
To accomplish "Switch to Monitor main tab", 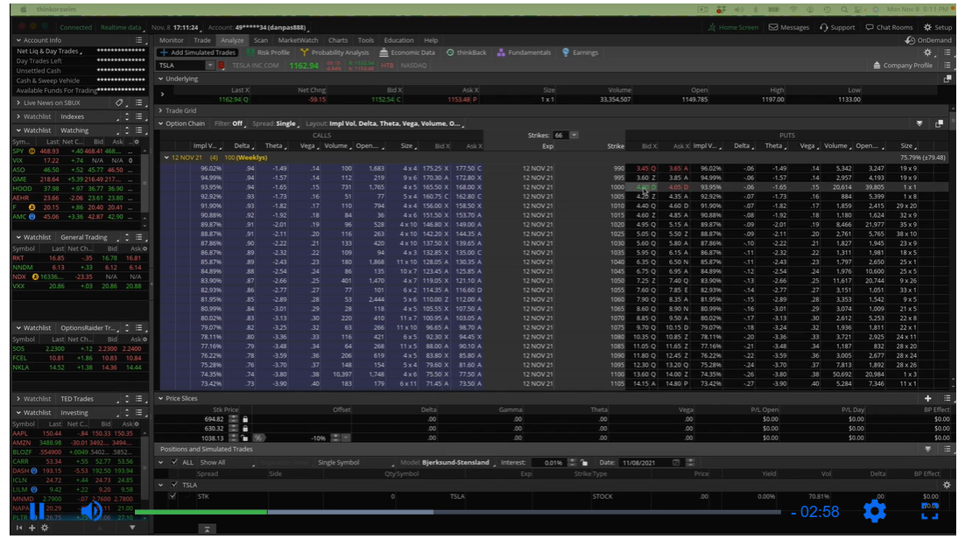I will click(x=171, y=40).
